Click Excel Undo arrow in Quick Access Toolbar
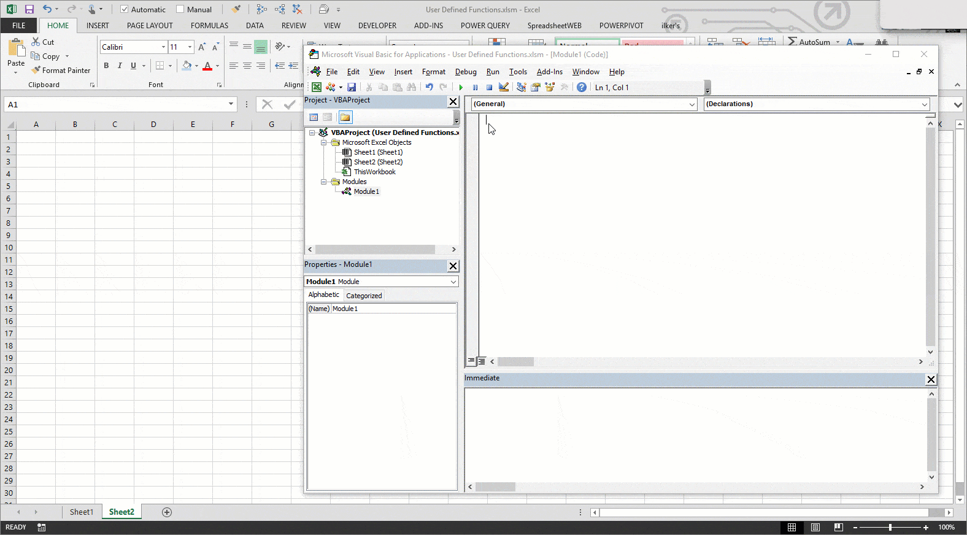The image size is (967, 535). (47, 9)
